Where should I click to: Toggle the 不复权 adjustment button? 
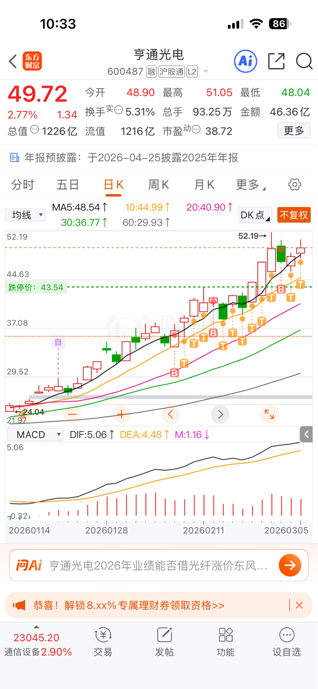pos(294,215)
